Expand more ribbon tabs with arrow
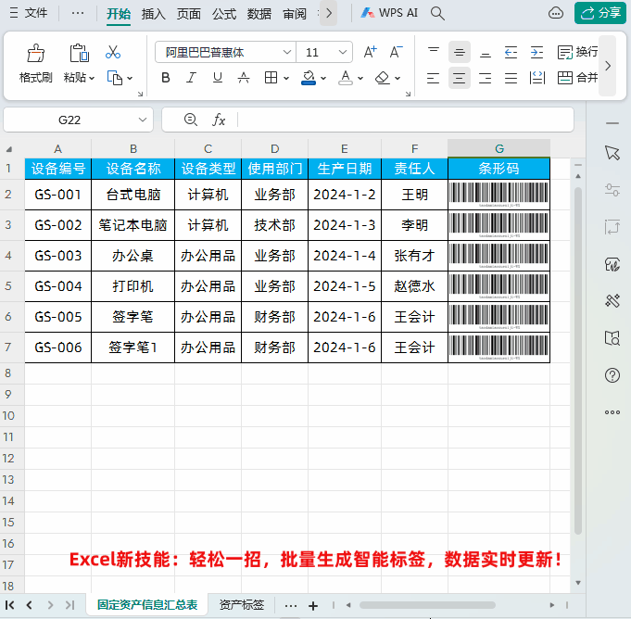This screenshot has height=619, width=631. point(328,13)
